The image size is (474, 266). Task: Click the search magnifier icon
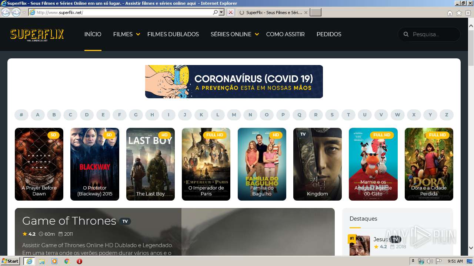[x=406, y=34]
